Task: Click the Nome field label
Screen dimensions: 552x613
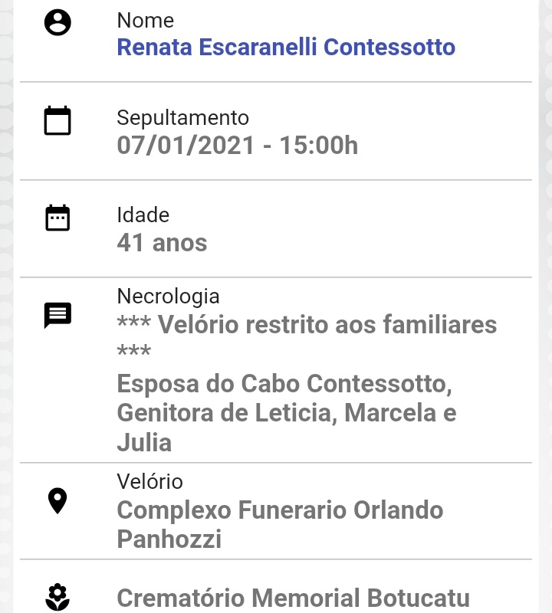Action: pos(146,21)
